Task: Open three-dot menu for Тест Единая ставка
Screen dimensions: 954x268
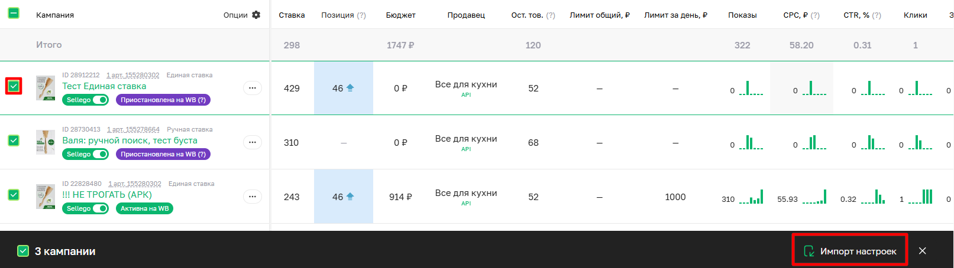Action: coord(253,88)
